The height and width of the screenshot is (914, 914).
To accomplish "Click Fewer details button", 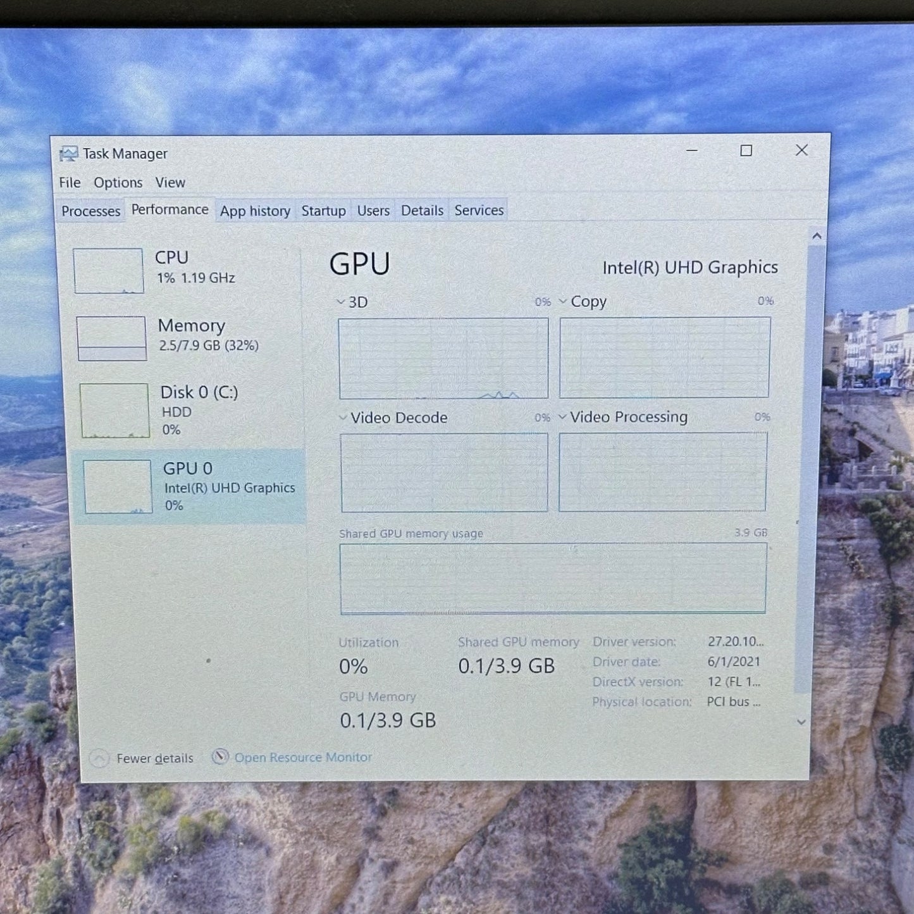I will pyautogui.click(x=142, y=758).
